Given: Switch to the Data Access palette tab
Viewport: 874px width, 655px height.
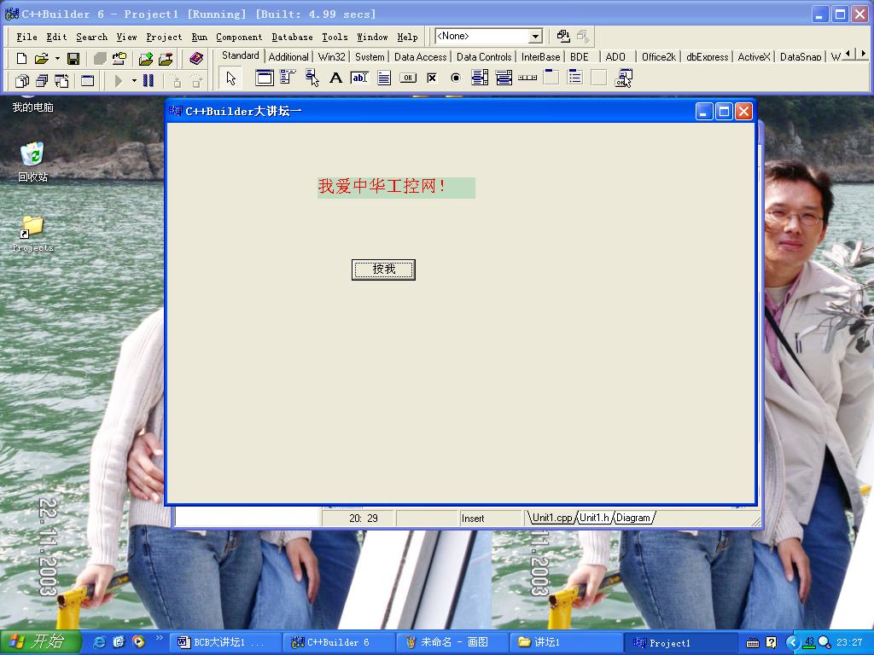Looking at the screenshot, I should [x=420, y=57].
